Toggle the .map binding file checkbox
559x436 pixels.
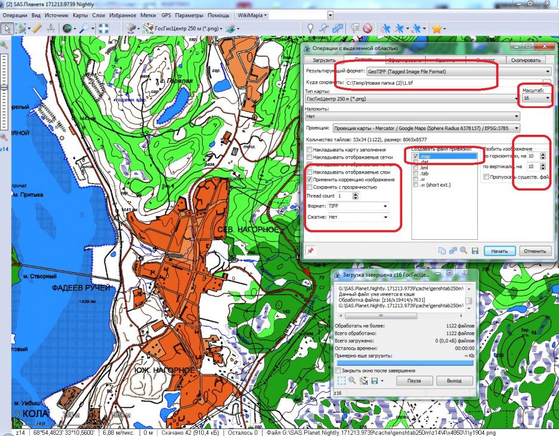click(x=416, y=156)
